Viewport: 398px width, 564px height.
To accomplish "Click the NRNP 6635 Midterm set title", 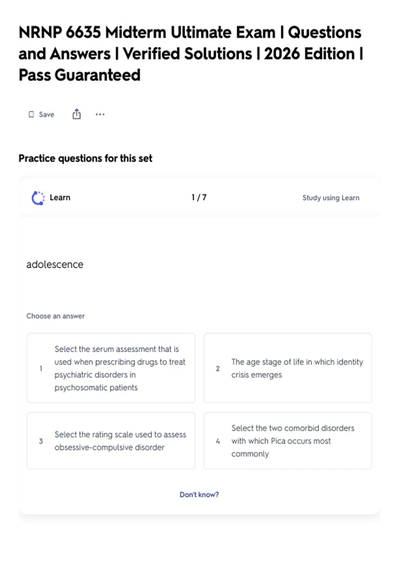I will (x=191, y=53).
